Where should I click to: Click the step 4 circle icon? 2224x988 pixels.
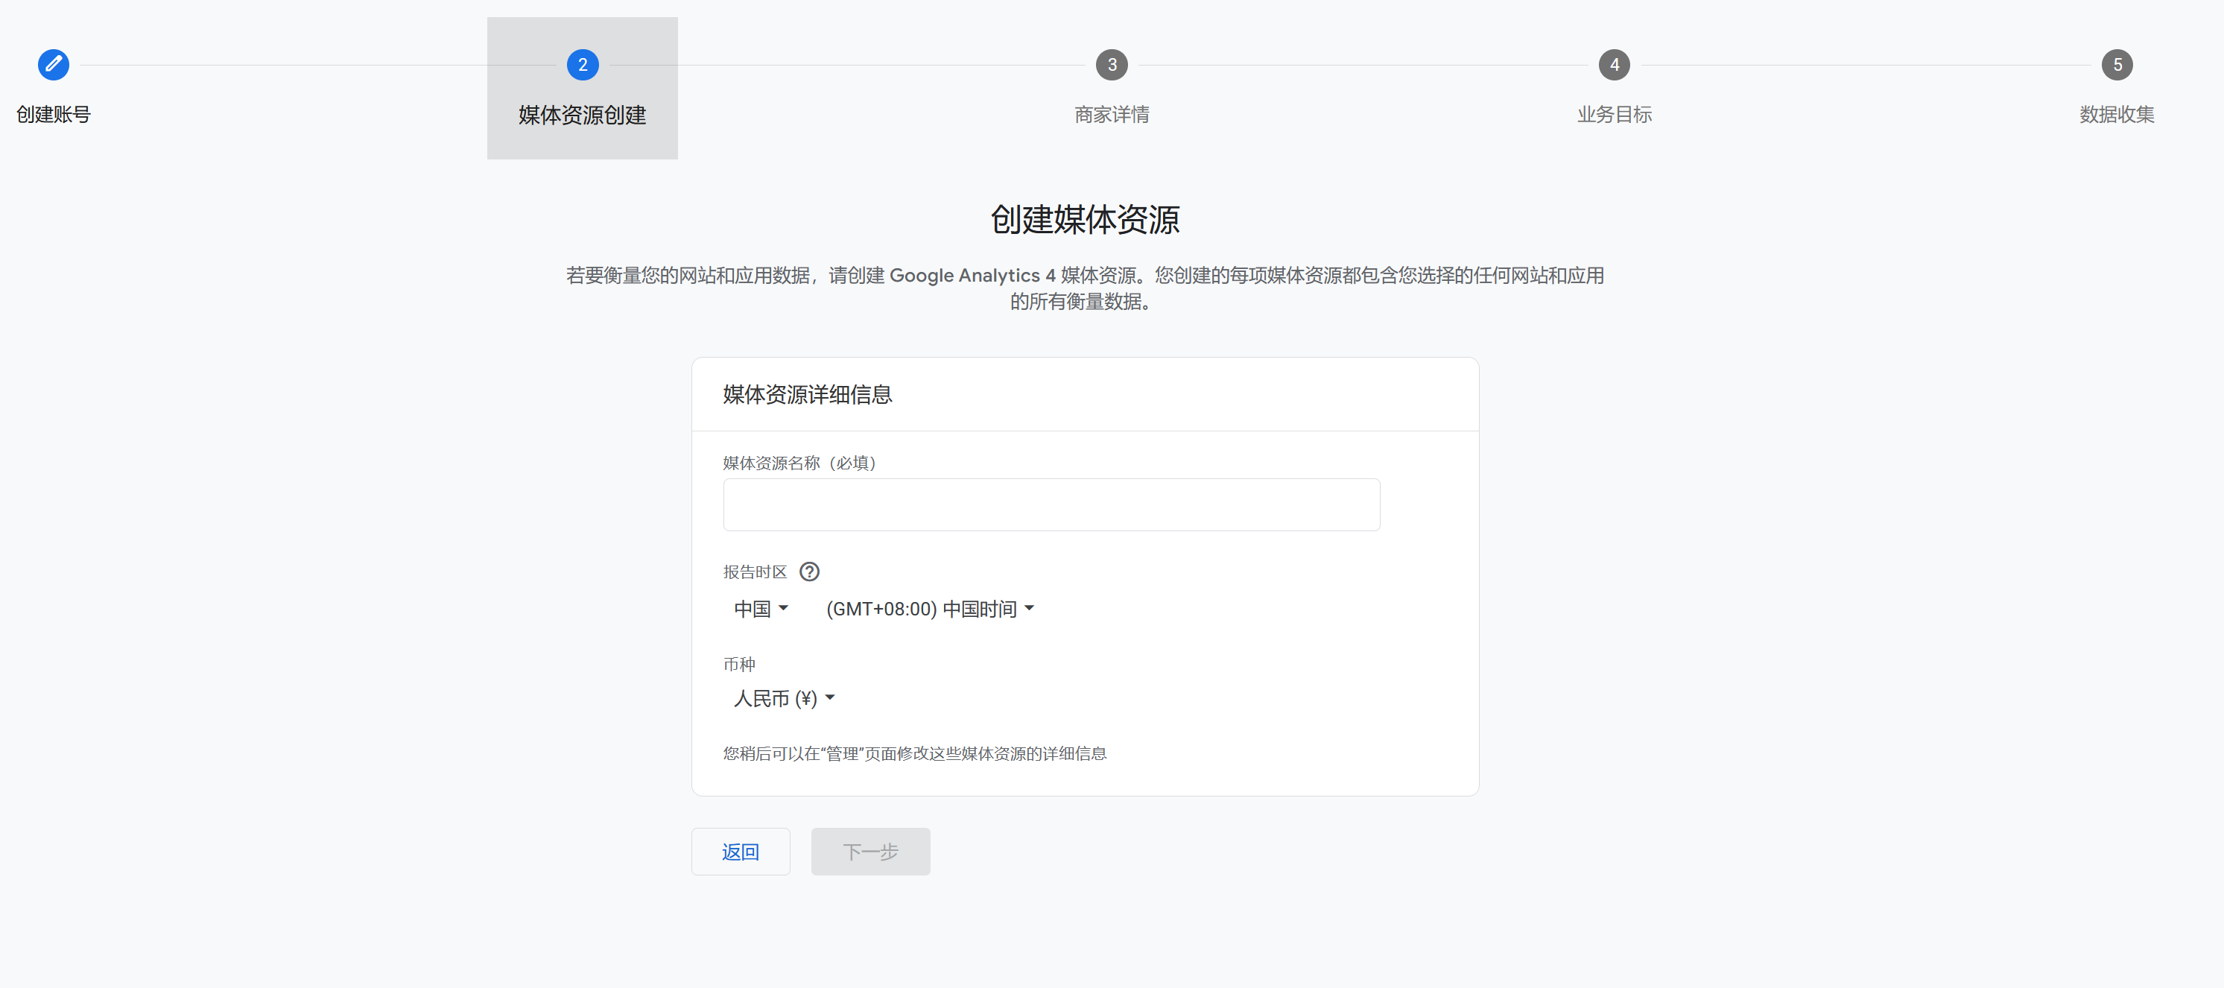point(1615,65)
